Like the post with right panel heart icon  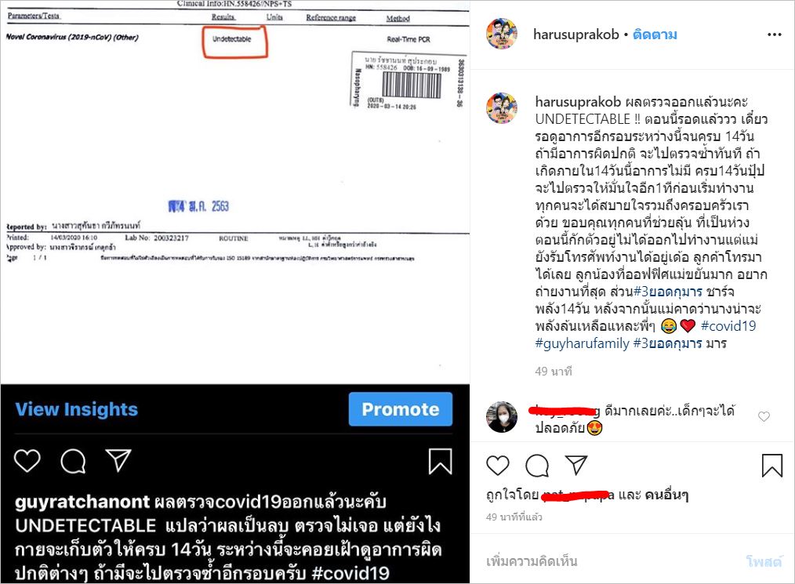click(x=497, y=465)
